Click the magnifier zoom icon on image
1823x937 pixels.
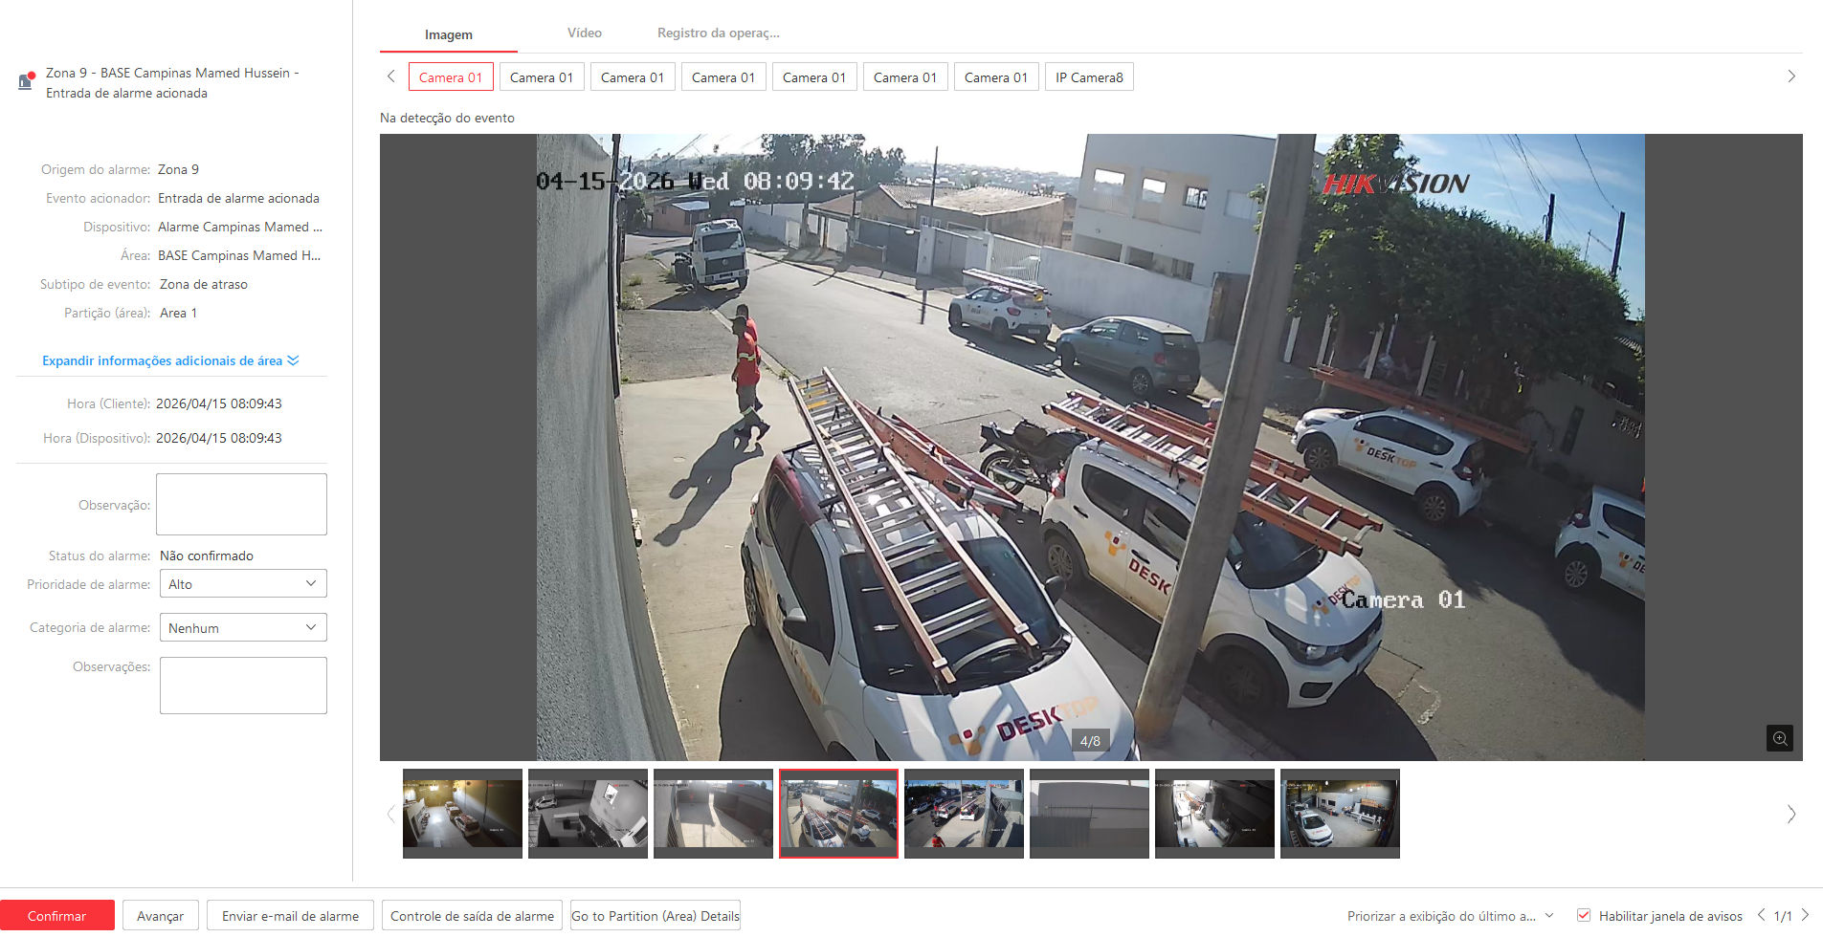[x=1779, y=738]
